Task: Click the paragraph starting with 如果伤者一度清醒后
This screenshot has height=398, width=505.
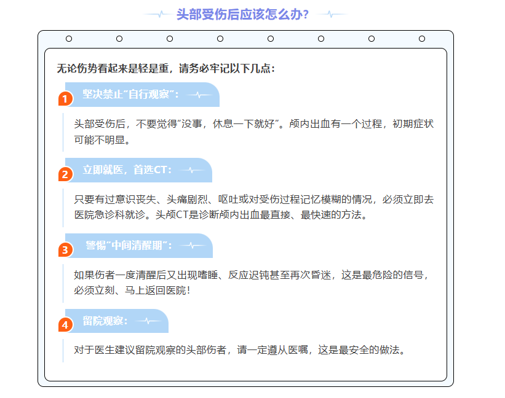Action: (x=253, y=282)
